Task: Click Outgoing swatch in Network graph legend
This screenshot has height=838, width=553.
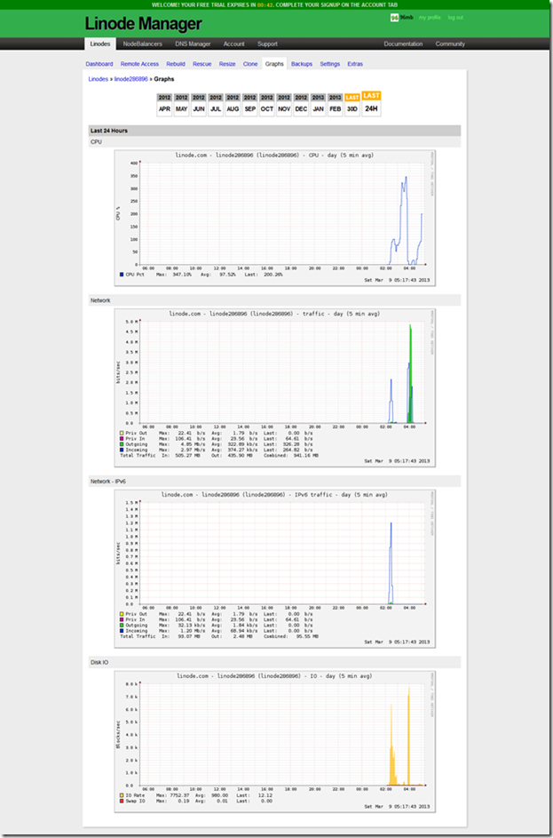Action: [122, 444]
